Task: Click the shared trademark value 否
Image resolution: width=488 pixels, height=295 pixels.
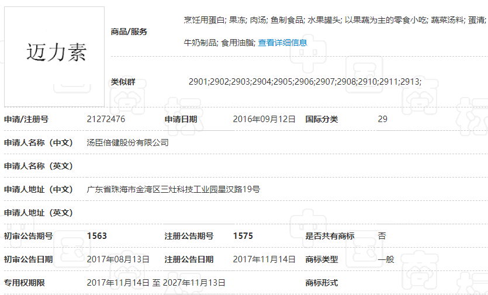Action: tap(382, 236)
